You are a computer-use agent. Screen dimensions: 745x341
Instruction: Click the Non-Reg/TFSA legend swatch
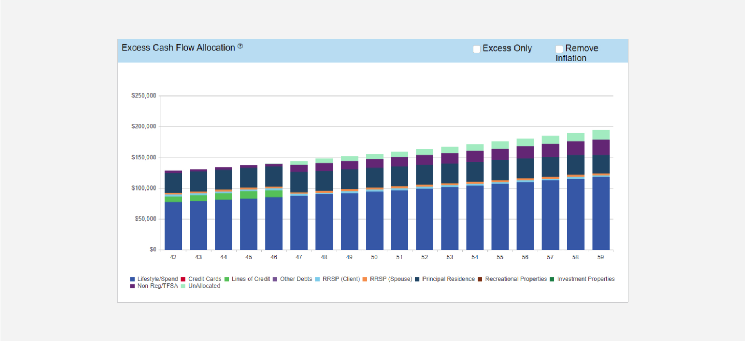[132, 286]
